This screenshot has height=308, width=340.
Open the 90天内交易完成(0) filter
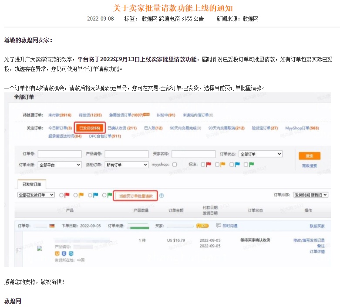(x=185, y=128)
